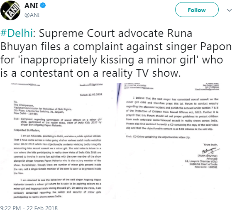Screen dimensions: 242x214
Task: Click the 'I believe that the said singer' paragraph
Action: (172, 114)
